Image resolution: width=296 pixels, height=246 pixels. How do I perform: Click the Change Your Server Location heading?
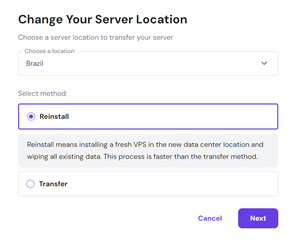point(103,19)
